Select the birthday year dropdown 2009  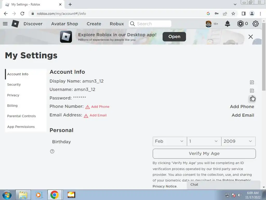[238, 141]
